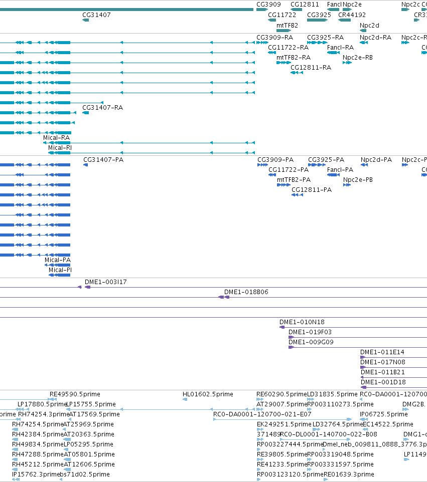The height and width of the screenshot is (482, 427).
Task: Select the DME1-017N08 clone label
Action: coord(383,362)
